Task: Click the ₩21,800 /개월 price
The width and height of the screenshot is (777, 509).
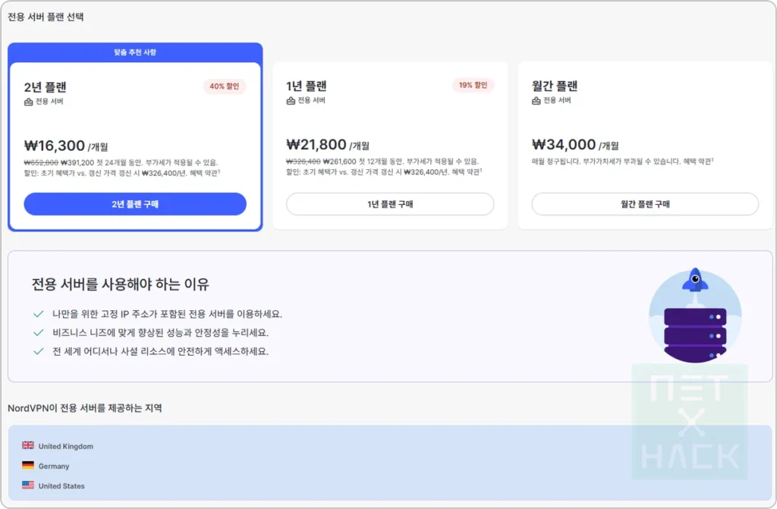Action: 328,145
